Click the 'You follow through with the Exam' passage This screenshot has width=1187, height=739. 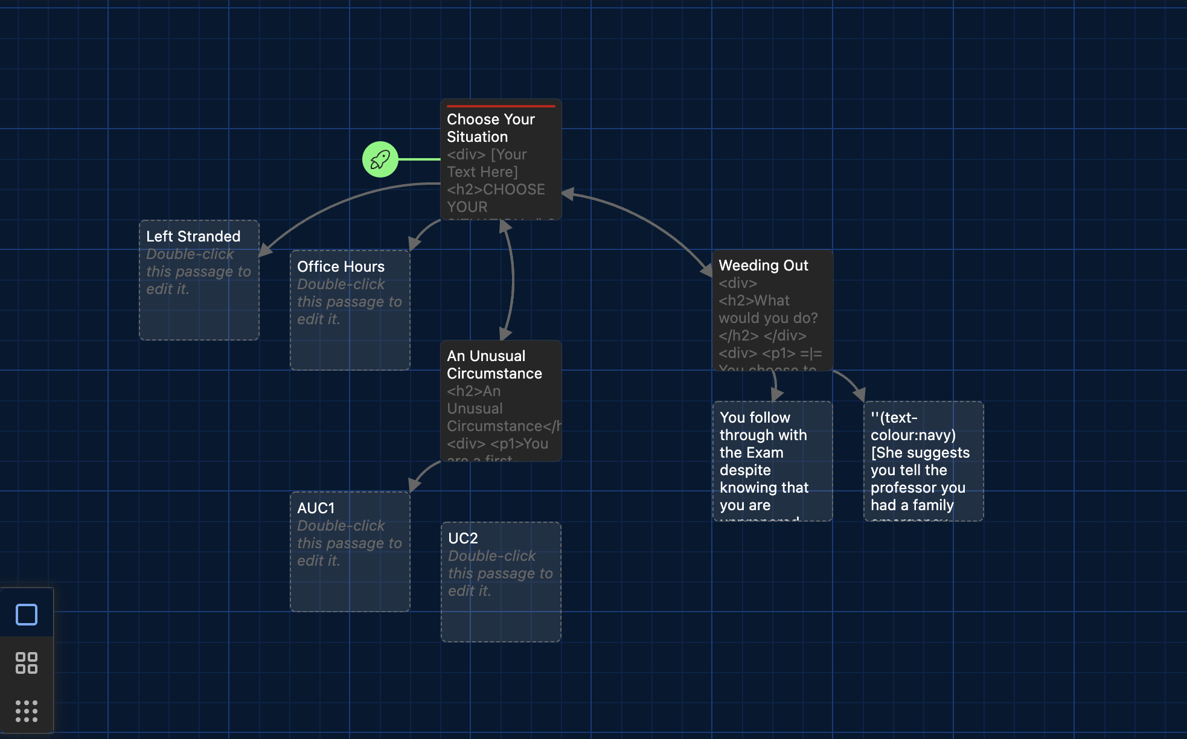[772, 461]
